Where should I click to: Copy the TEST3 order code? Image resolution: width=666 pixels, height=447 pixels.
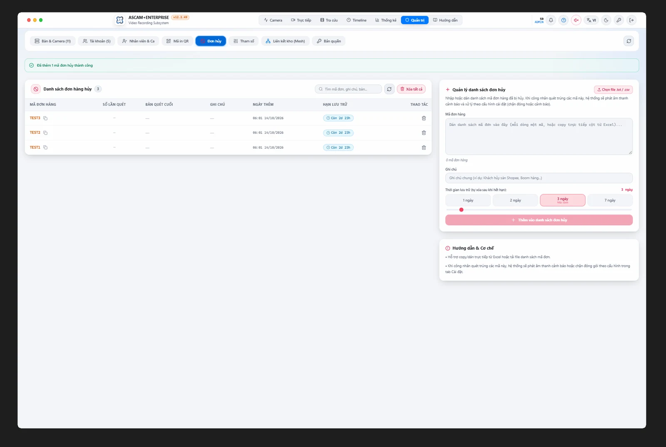[45, 118]
